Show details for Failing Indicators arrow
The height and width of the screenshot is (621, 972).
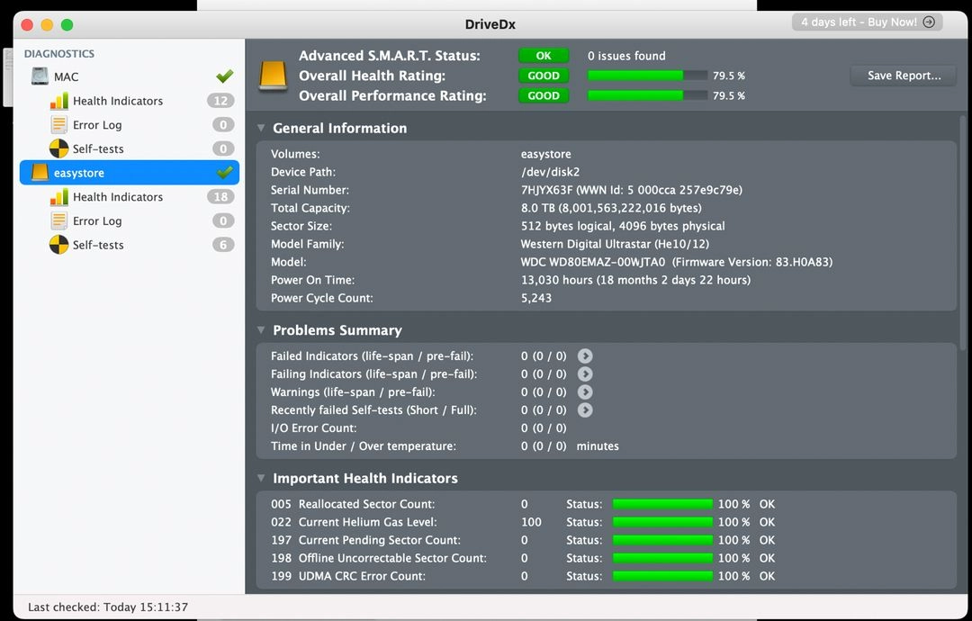pyautogui.click(x=585, y=373)
